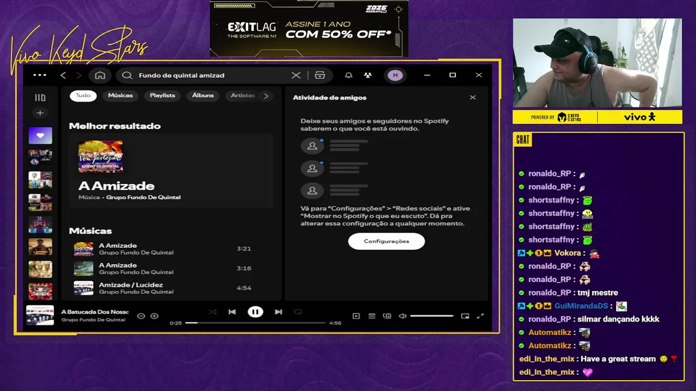Image resolution: width=696 pixels, height=391 pixels.
Task: Go forward with the right arrow
Action: tap(78, 75)
